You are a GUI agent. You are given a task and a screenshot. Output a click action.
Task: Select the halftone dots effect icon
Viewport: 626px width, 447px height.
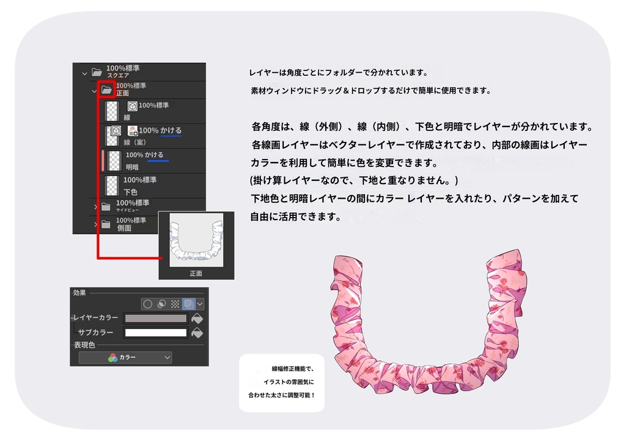click(x=175, y=304)
